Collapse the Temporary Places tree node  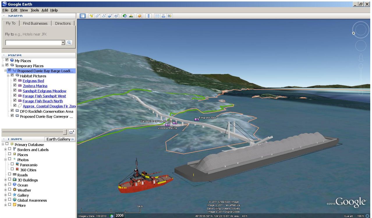(x=3, y=66)
